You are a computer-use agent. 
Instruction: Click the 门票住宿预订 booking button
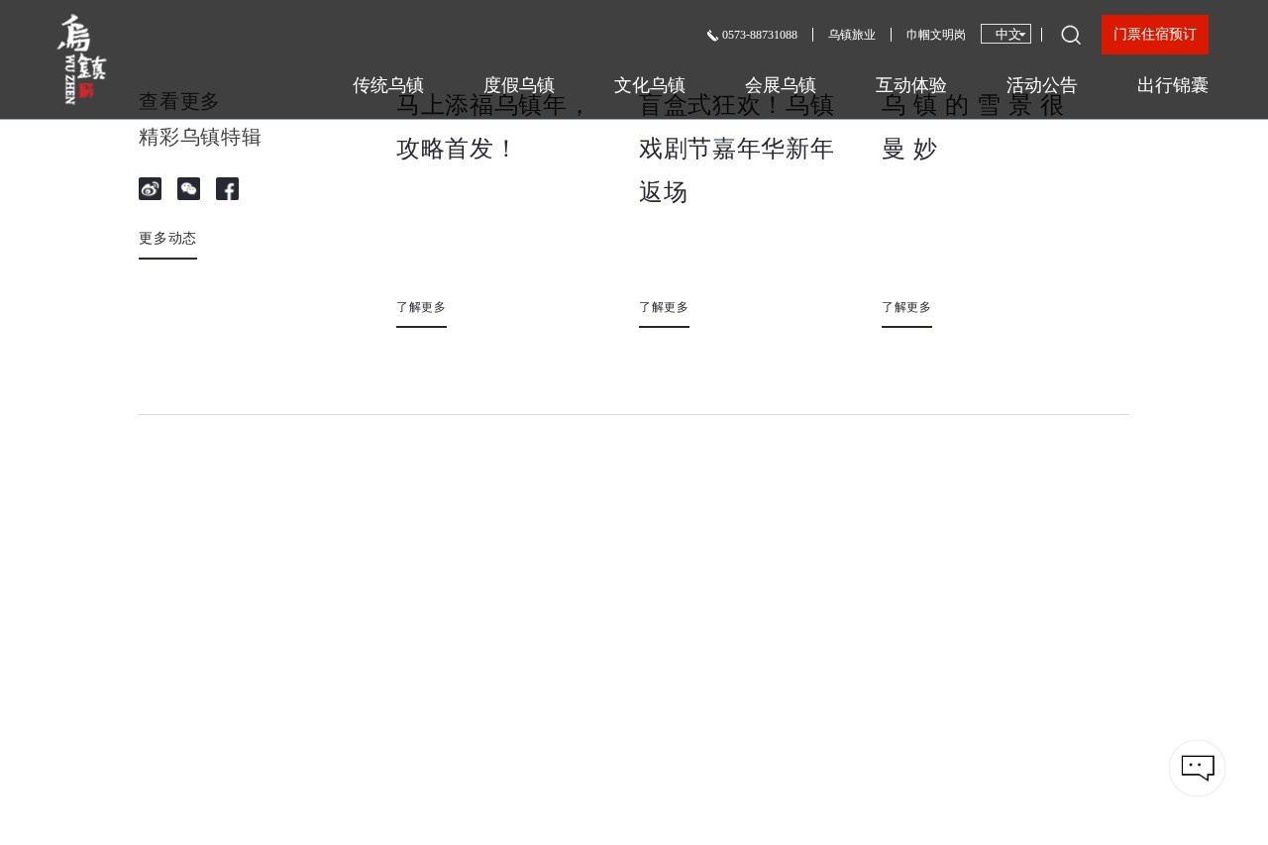tap(1155, 35)
